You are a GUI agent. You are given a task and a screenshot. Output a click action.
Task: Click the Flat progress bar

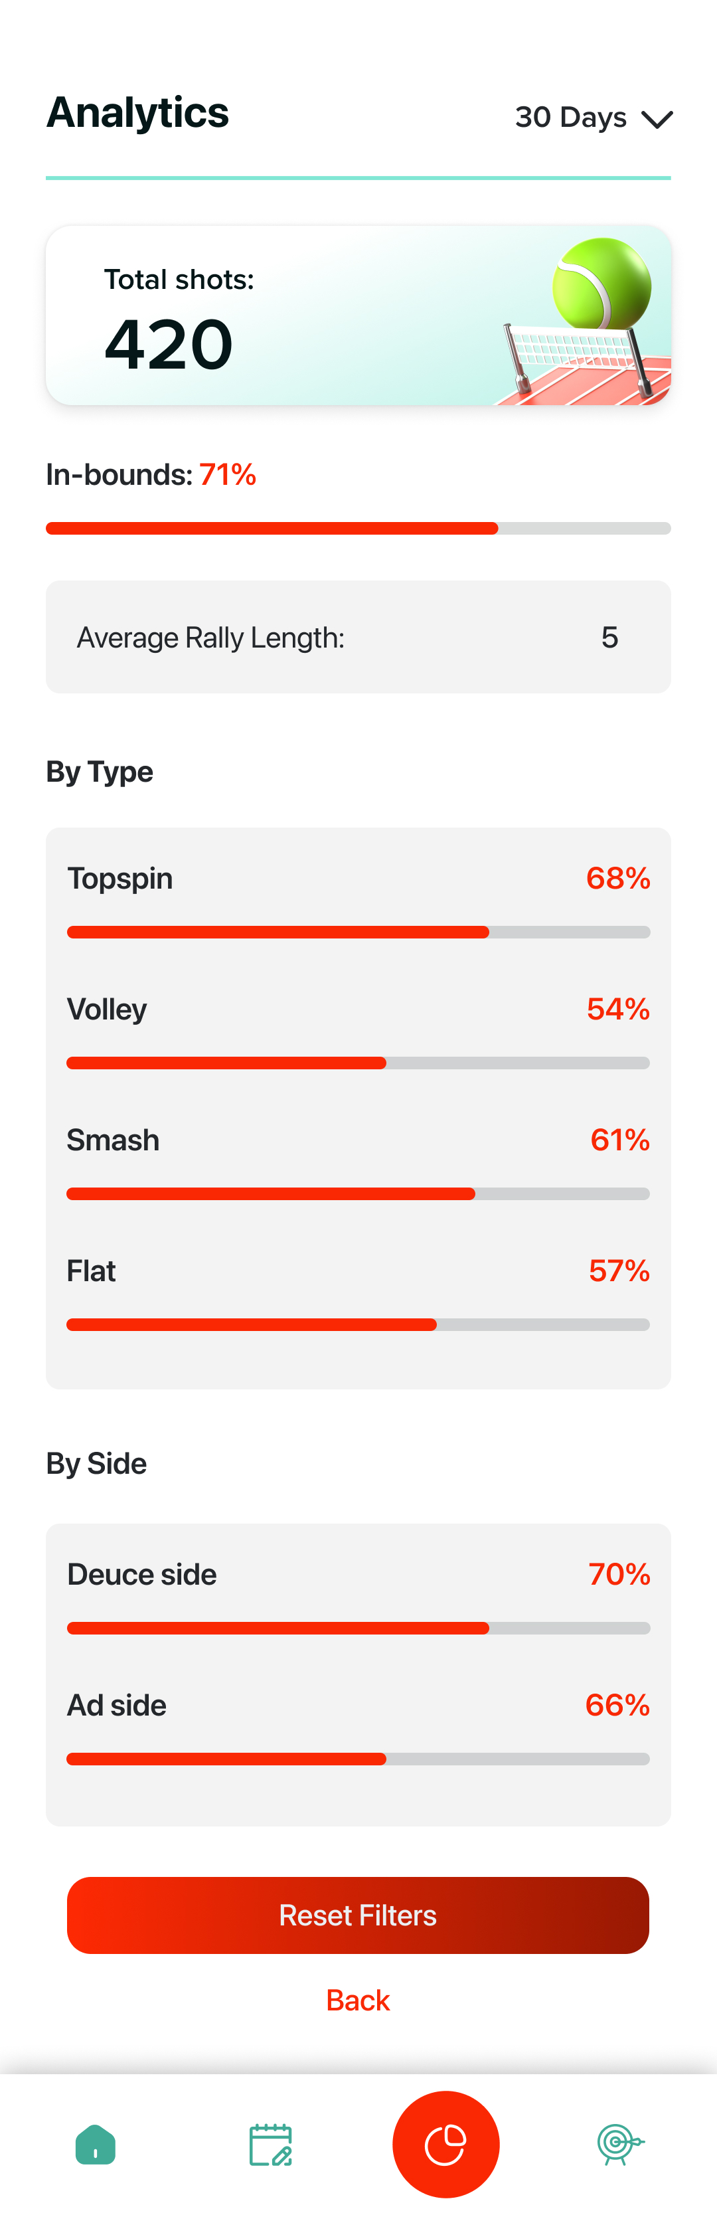(x=358, y=1324)
